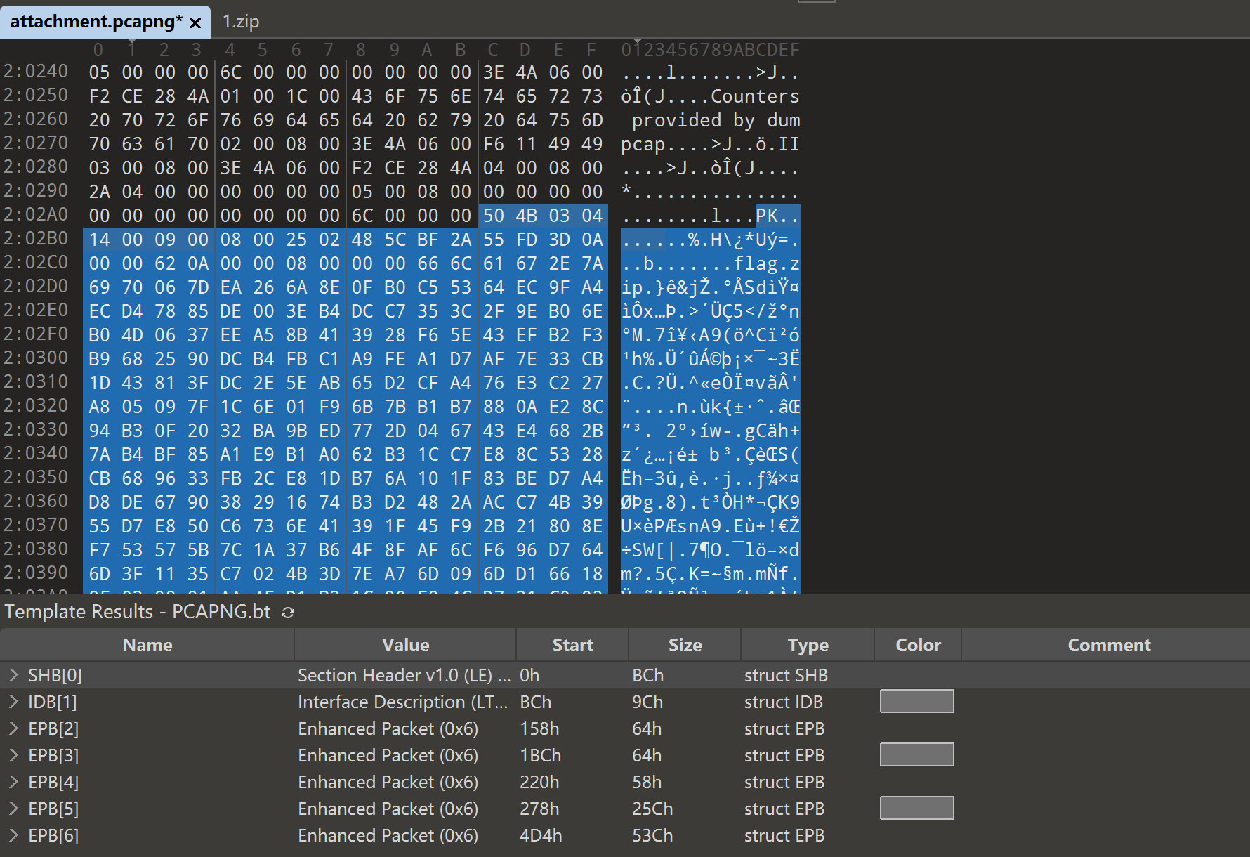This screenshot has width=1250, height=857.
Task: Expand the SHB[0] struct row
Action: point(13,675)
